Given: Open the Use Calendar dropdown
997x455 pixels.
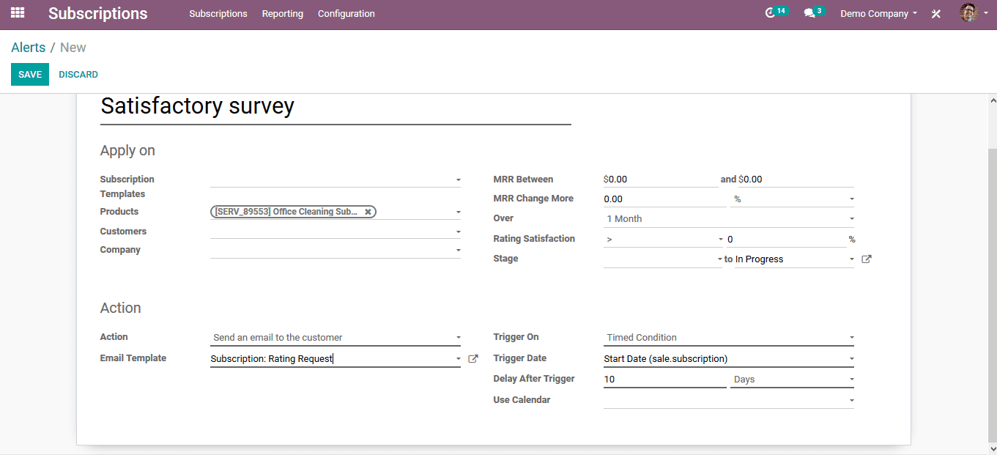Looking at the screenshot, I should [729, 401].
